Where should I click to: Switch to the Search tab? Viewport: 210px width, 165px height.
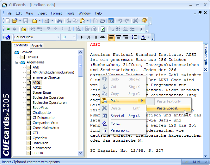(37, 46)
